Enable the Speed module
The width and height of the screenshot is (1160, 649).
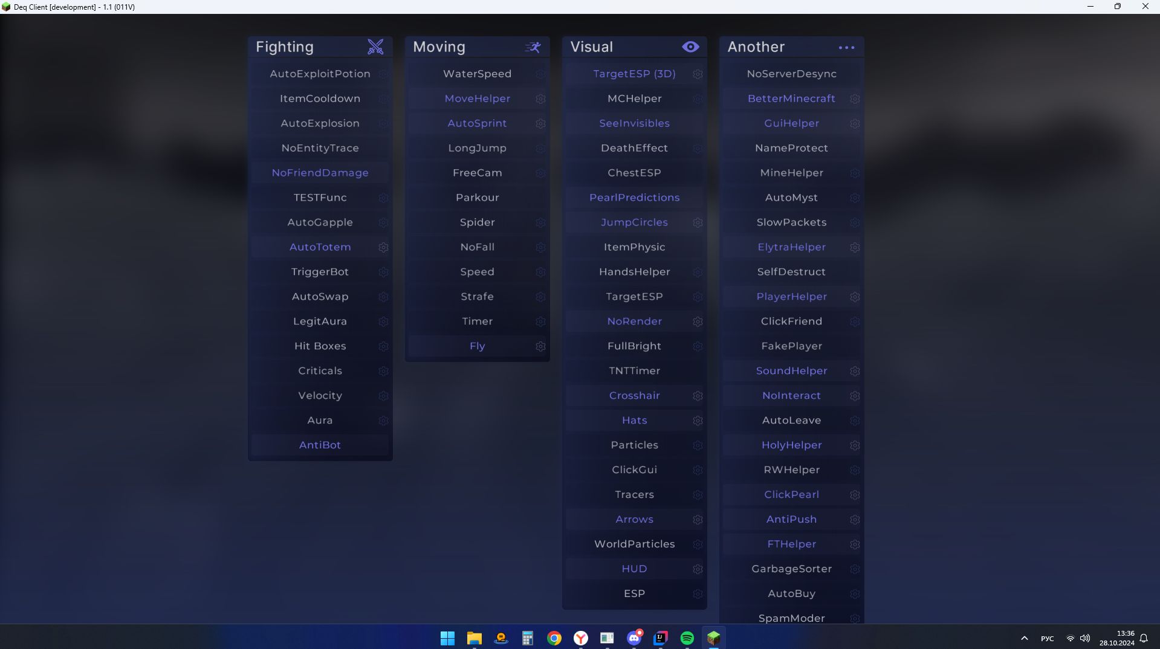(x=477, y=272)
